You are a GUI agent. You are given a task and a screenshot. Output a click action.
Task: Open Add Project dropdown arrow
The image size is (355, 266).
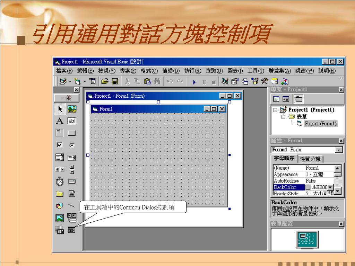point(70,81)
